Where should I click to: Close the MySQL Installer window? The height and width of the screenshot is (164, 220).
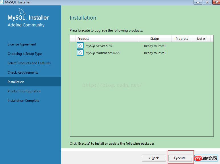[216, 2]
